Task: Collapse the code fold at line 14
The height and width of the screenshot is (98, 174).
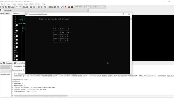Action: click(x=17, y=40)
